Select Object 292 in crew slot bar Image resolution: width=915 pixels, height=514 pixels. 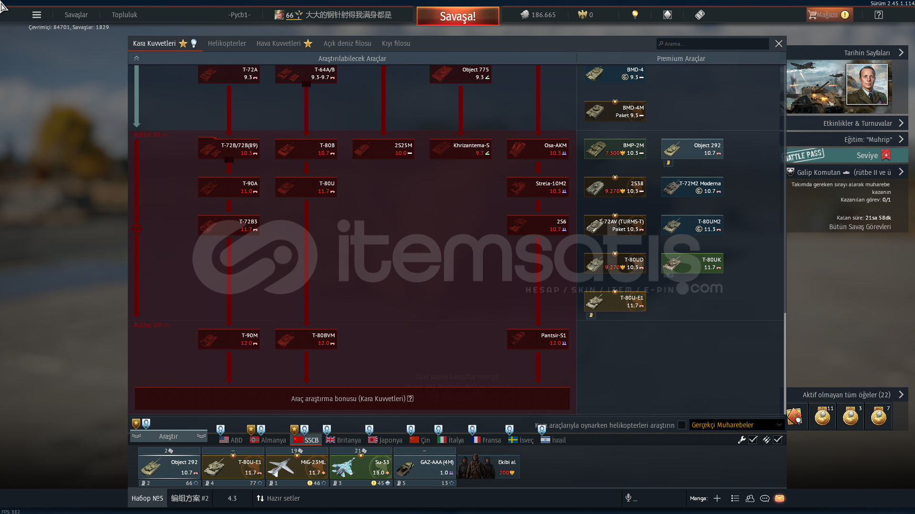(169, 467)
